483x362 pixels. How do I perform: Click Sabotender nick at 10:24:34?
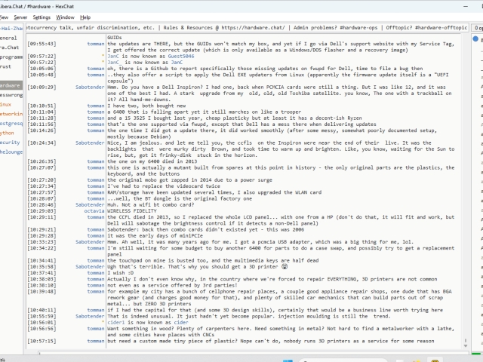[x=90, y=143]
